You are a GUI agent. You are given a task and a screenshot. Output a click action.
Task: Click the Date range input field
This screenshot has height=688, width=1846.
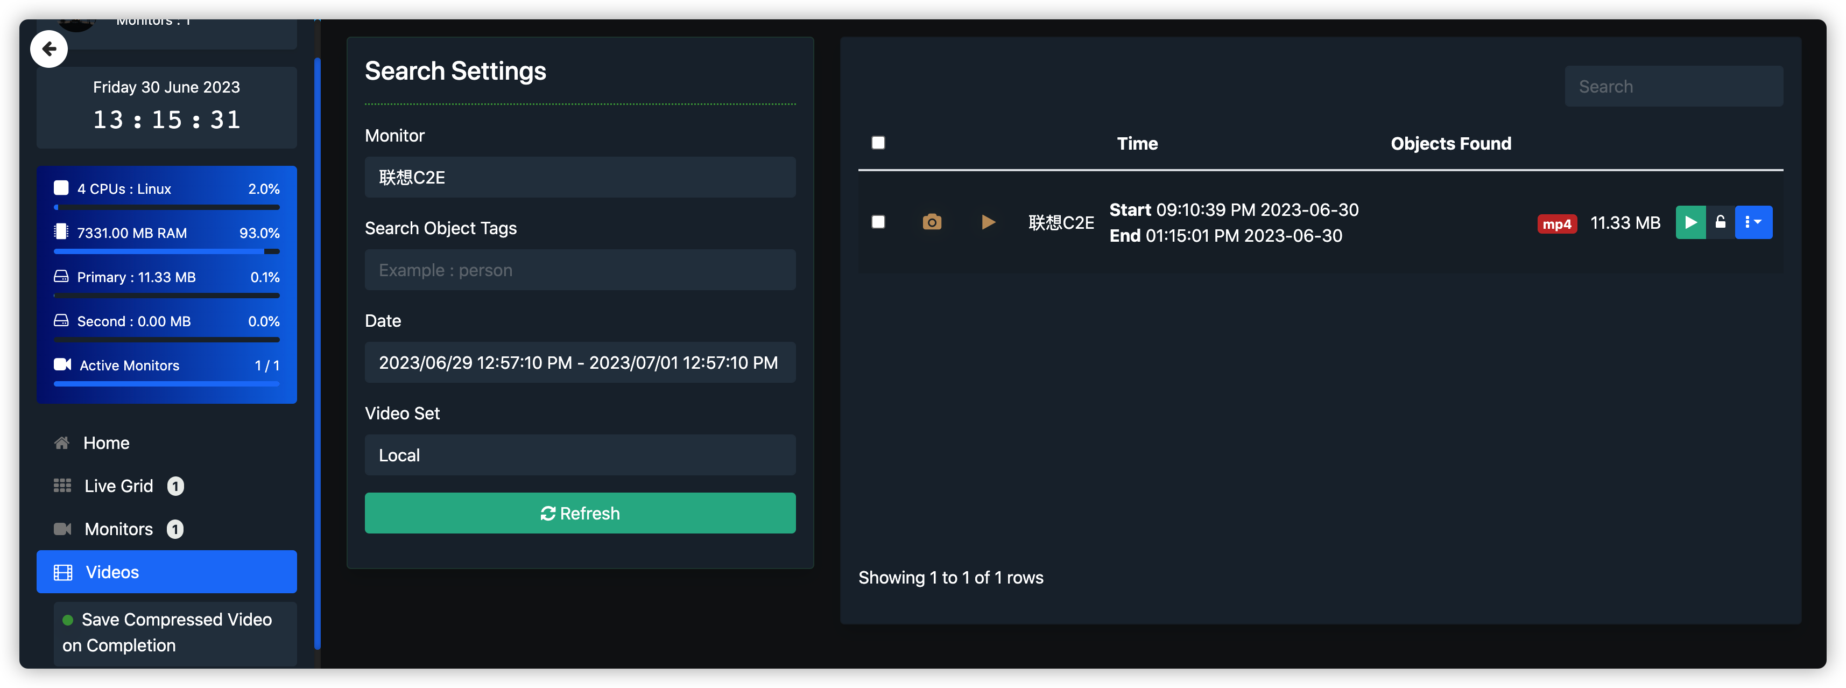(579, 363)
